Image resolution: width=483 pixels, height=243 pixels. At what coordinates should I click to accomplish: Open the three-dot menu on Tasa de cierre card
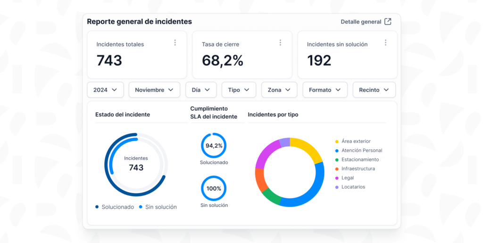tap(280, 43)
